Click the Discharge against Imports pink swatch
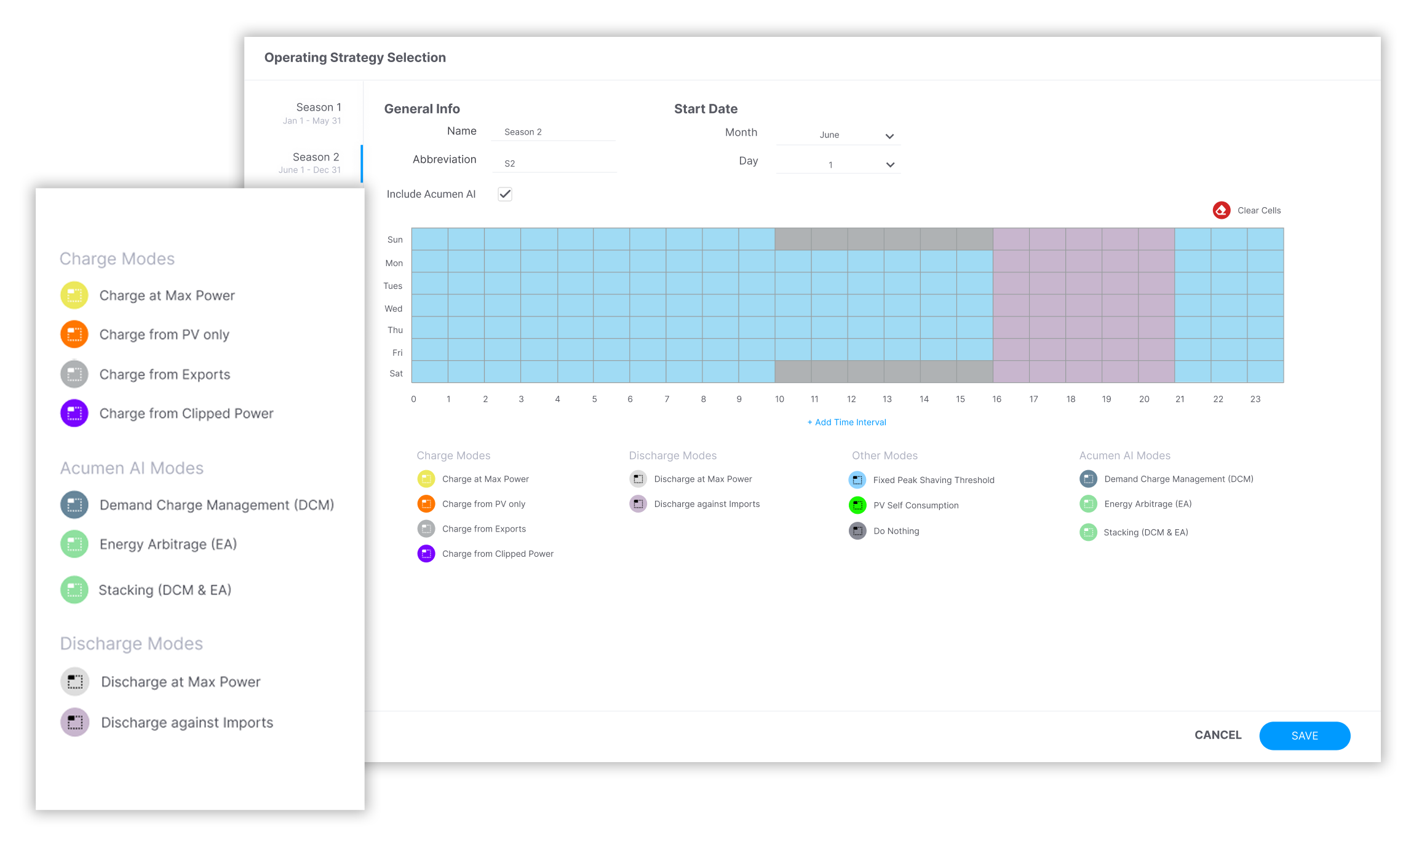This screenshot has width=1419, height=850. pyautogui.click(x=638, y=503)
